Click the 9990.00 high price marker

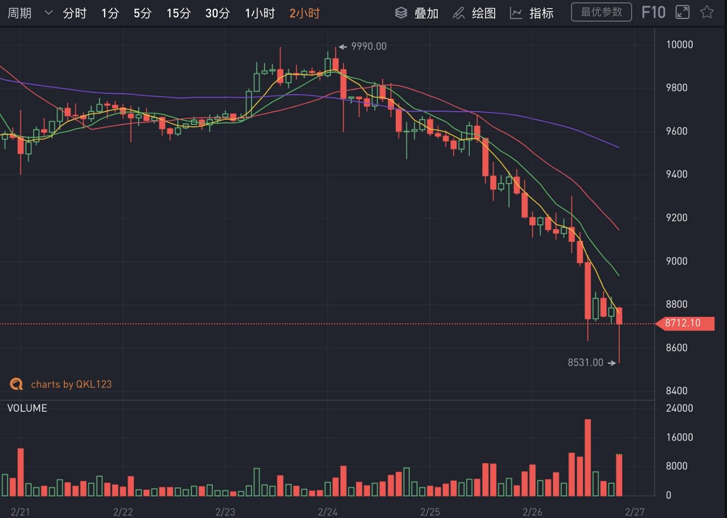[x=369, y=46]
